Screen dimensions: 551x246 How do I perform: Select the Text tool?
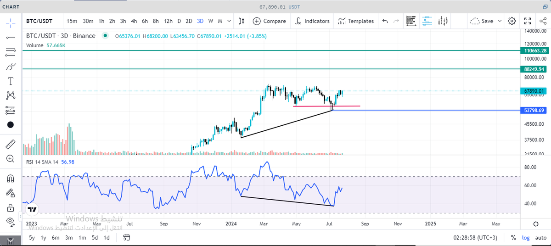pos(11,81)
